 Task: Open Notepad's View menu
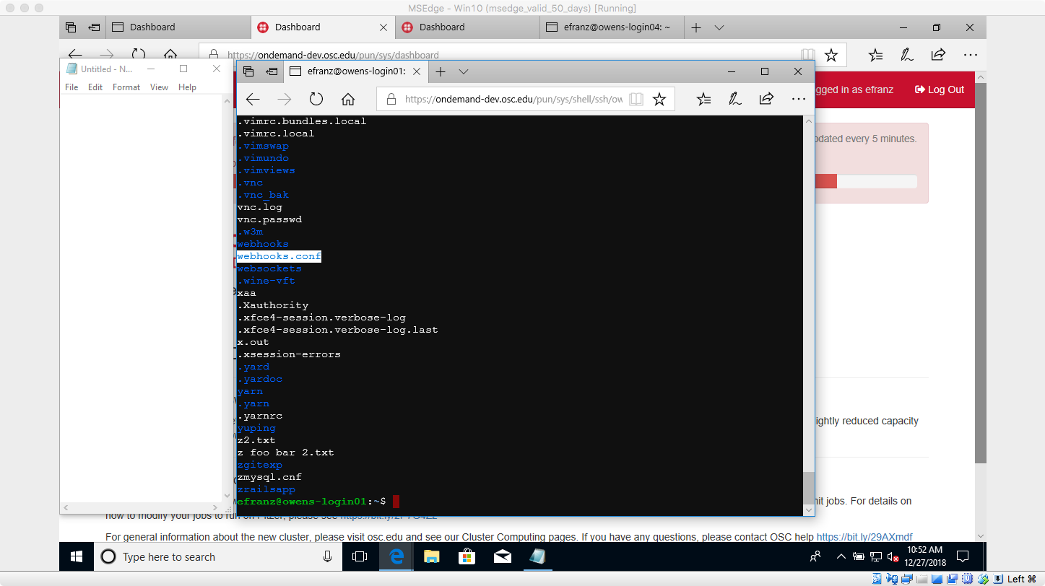click(x=159, y=87)
